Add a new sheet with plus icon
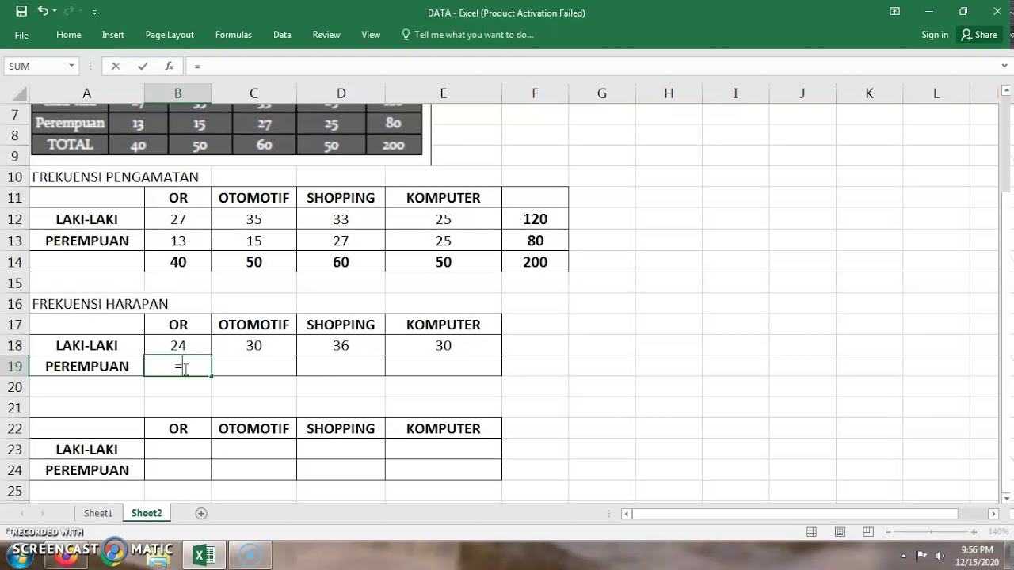This screenshot has height=570, width=1014. (x=201, y=513)
